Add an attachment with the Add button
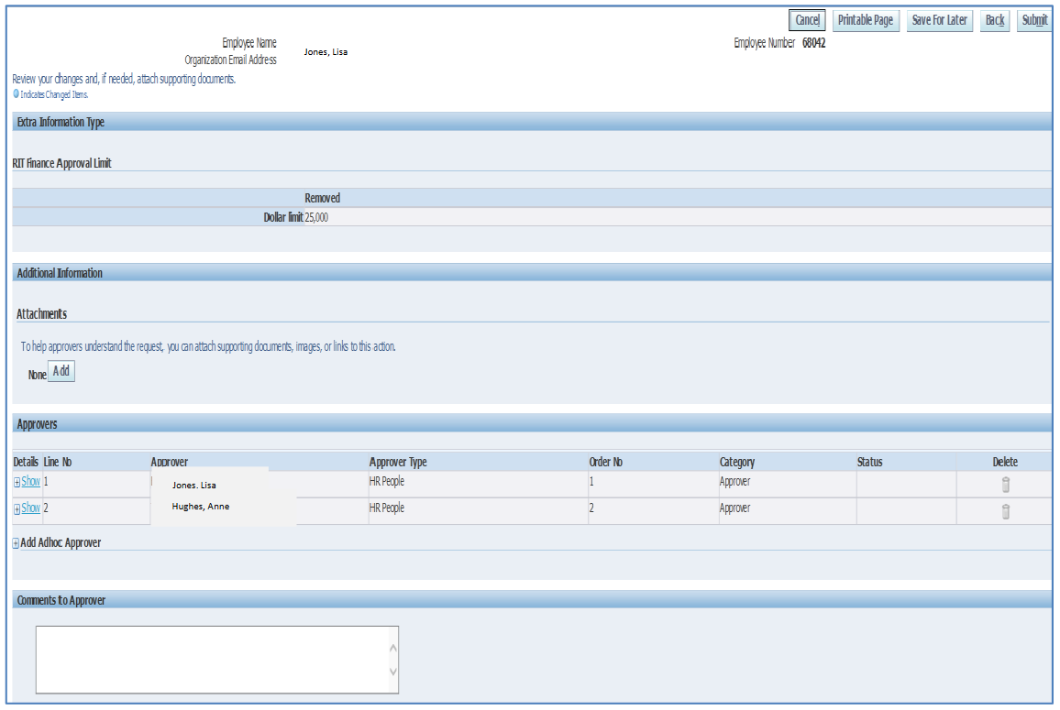The image size is (1060, 710). pos(61,371)
